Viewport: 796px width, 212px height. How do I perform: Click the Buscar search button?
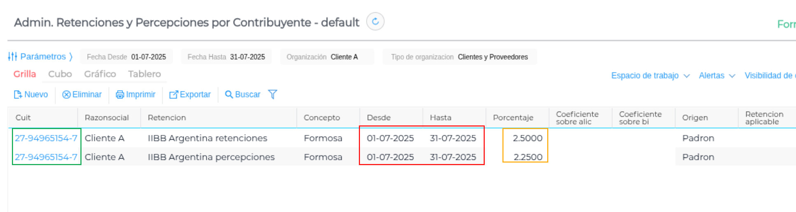point(243,95)
